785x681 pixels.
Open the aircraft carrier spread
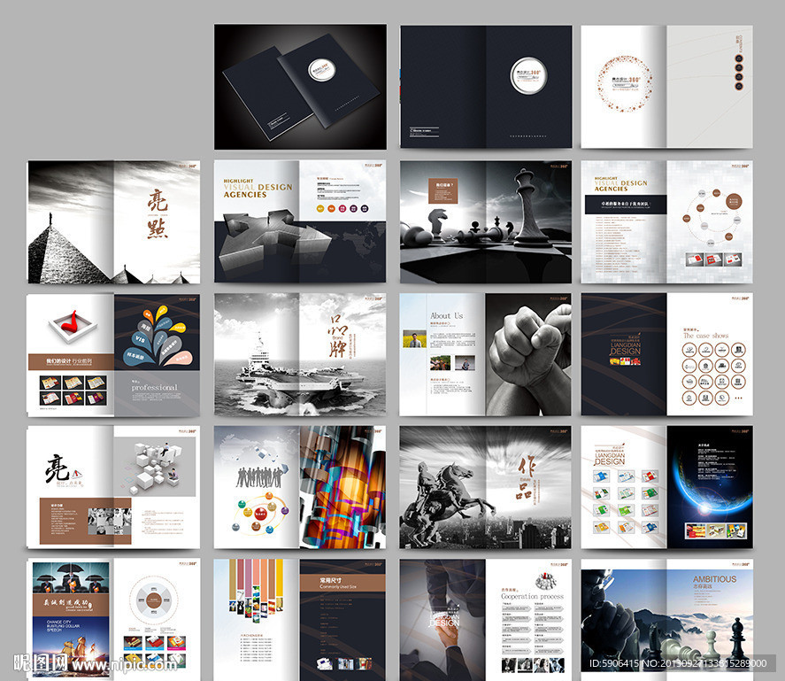[300, 355]
